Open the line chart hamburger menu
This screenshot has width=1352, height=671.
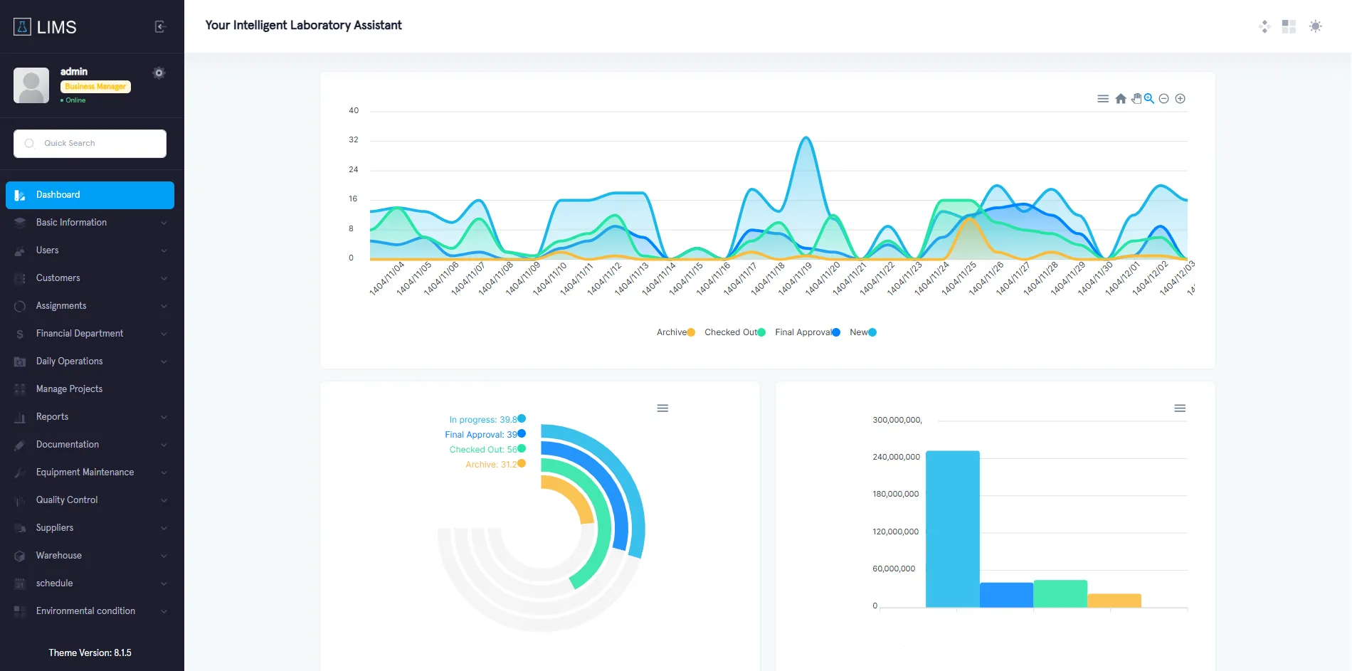1103,99
